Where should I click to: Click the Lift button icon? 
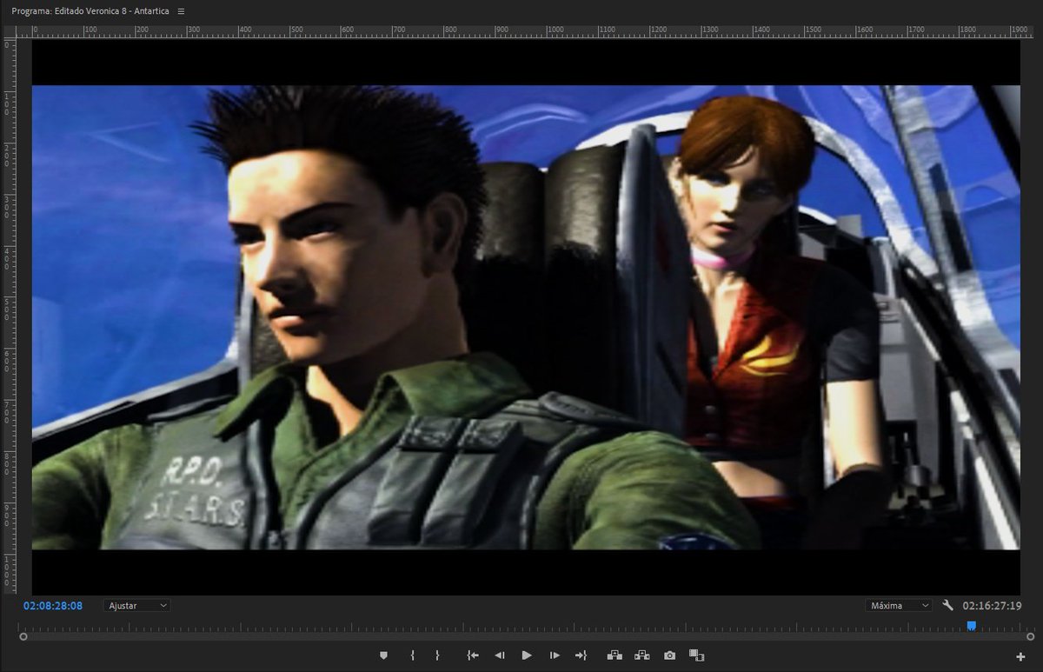click(615, 655)
